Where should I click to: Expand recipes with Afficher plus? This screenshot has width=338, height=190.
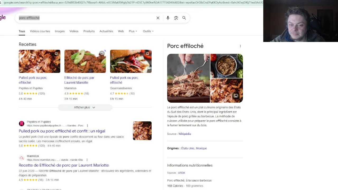coord(85,107)
